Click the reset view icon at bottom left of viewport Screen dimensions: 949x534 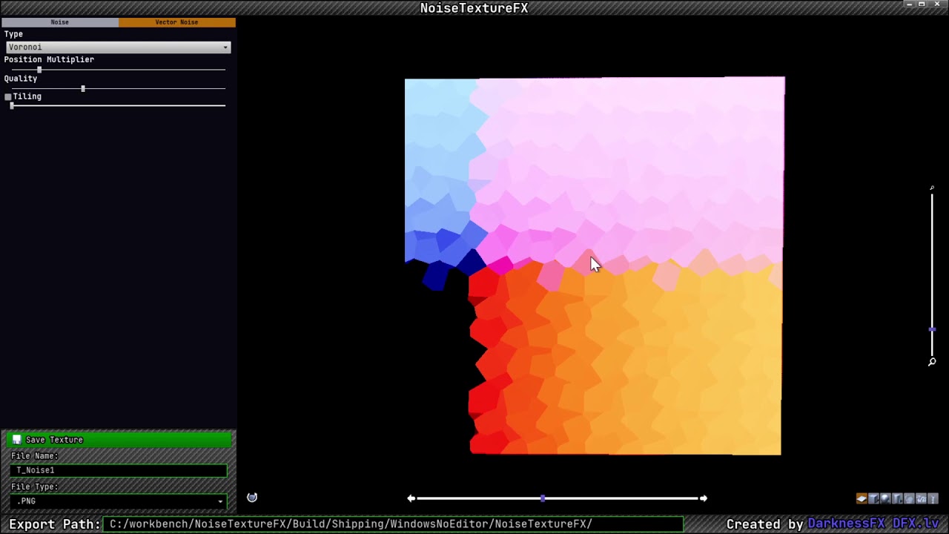click(252, 498)
